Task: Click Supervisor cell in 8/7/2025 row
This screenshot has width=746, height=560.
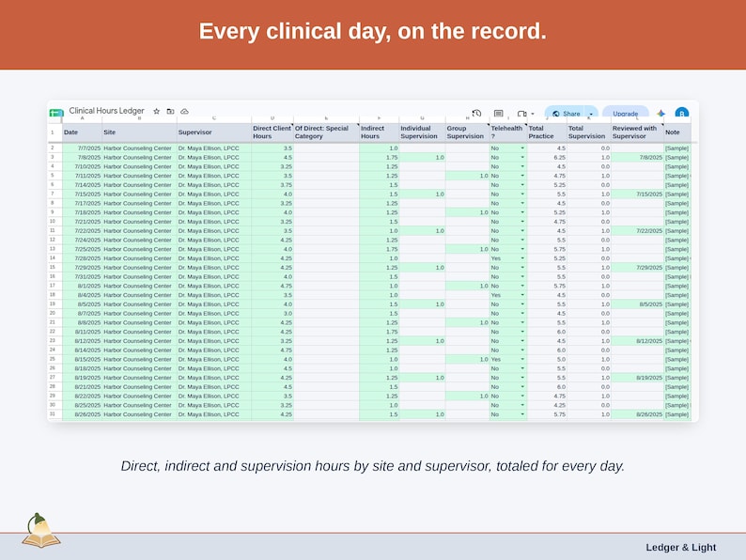Action: pos(214,314)
